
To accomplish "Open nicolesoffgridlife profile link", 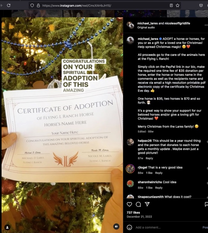I will [x=177, y=23].
